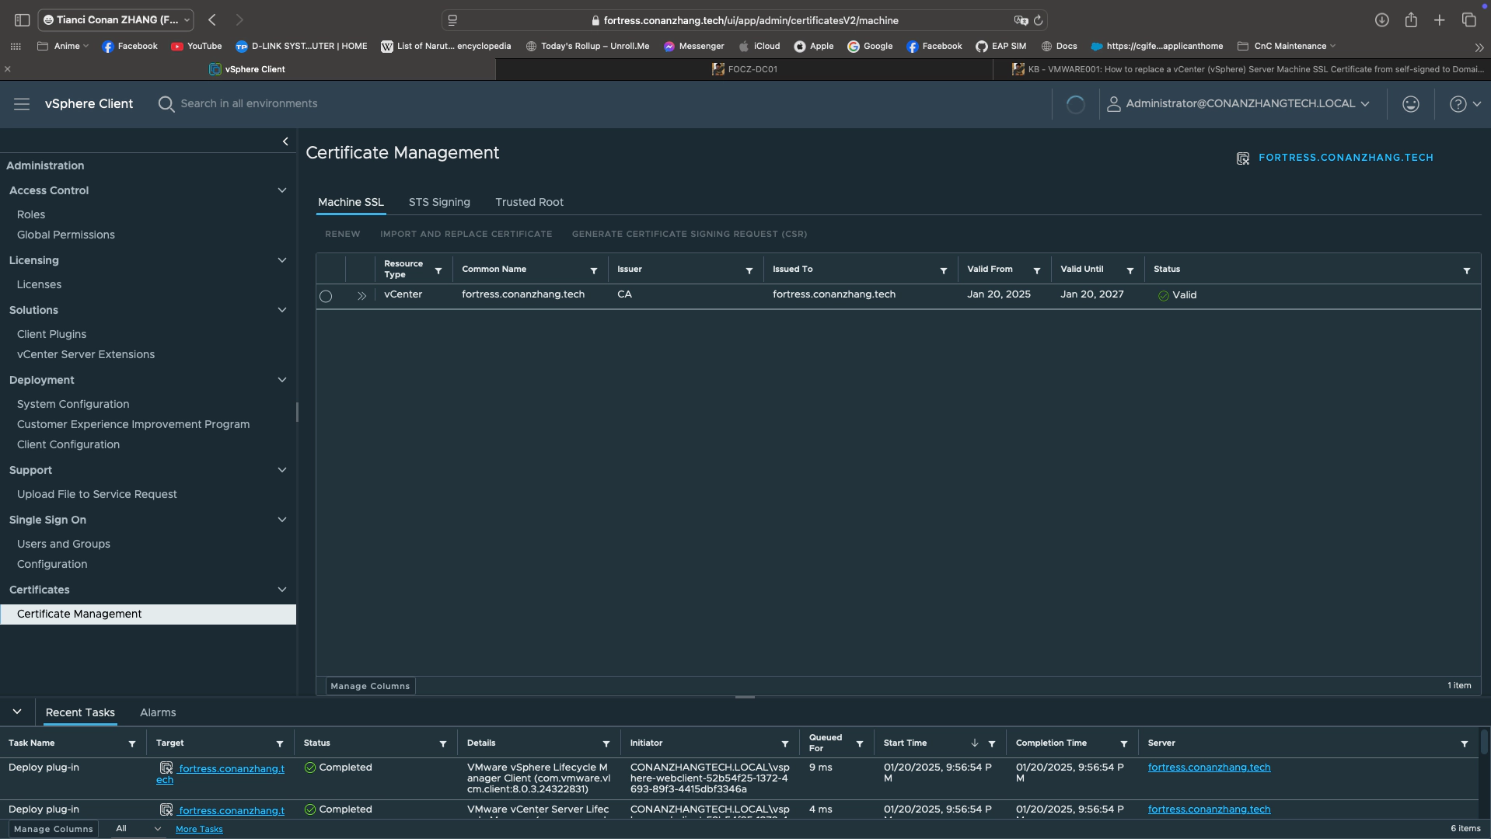This screenshot has width=1491, height=839.
Task: Open the More Tasks link
Action: tap(199, 829)
